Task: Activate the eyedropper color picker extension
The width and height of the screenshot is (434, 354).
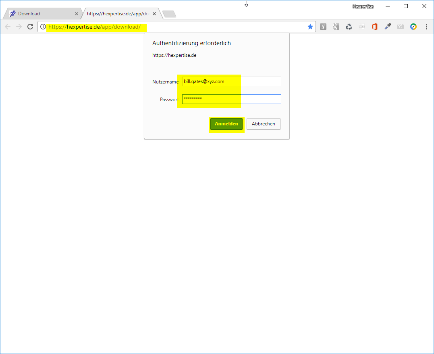Action: (388, 27)
